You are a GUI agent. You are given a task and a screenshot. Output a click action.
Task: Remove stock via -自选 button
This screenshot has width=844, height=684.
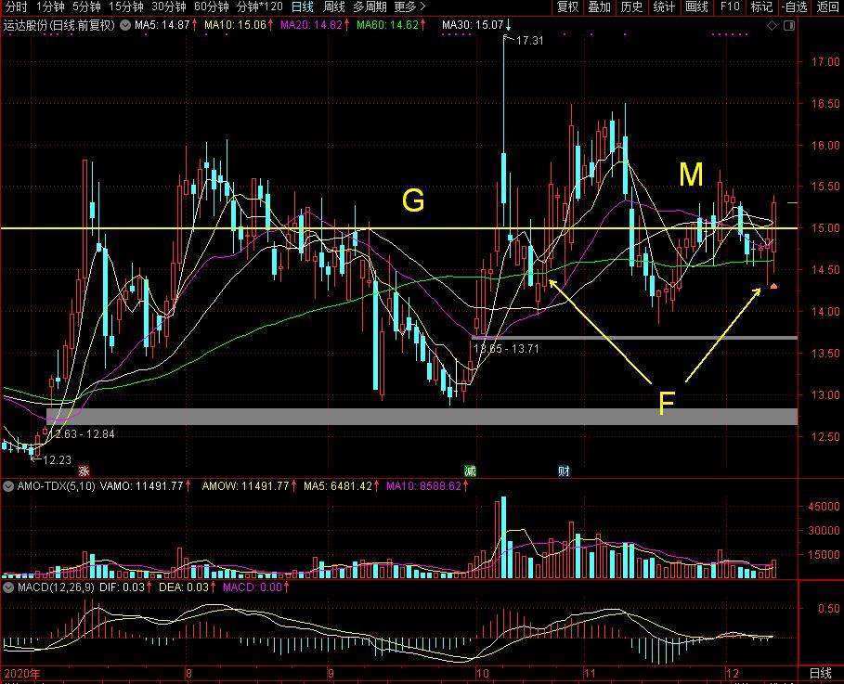795,7
